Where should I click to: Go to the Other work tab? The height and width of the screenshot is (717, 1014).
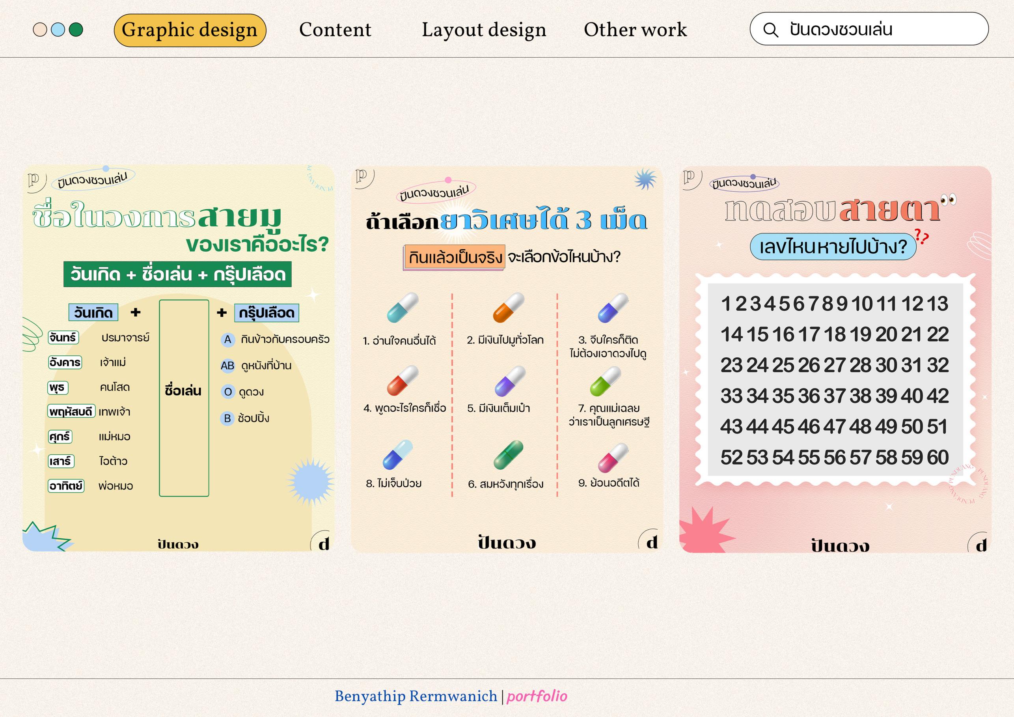coord(635,30)
